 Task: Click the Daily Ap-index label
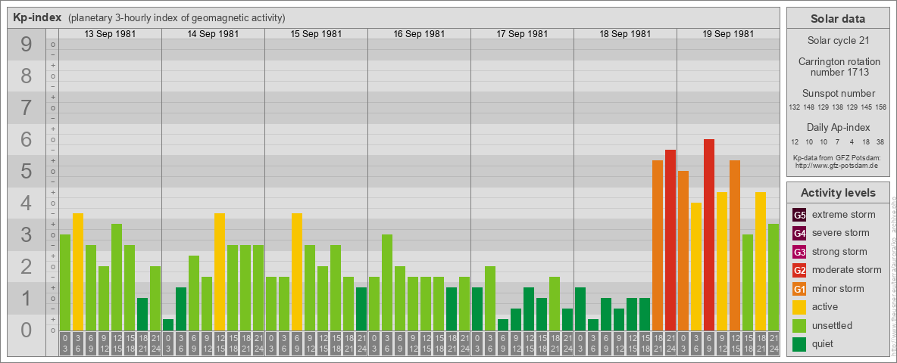(838, 127)
